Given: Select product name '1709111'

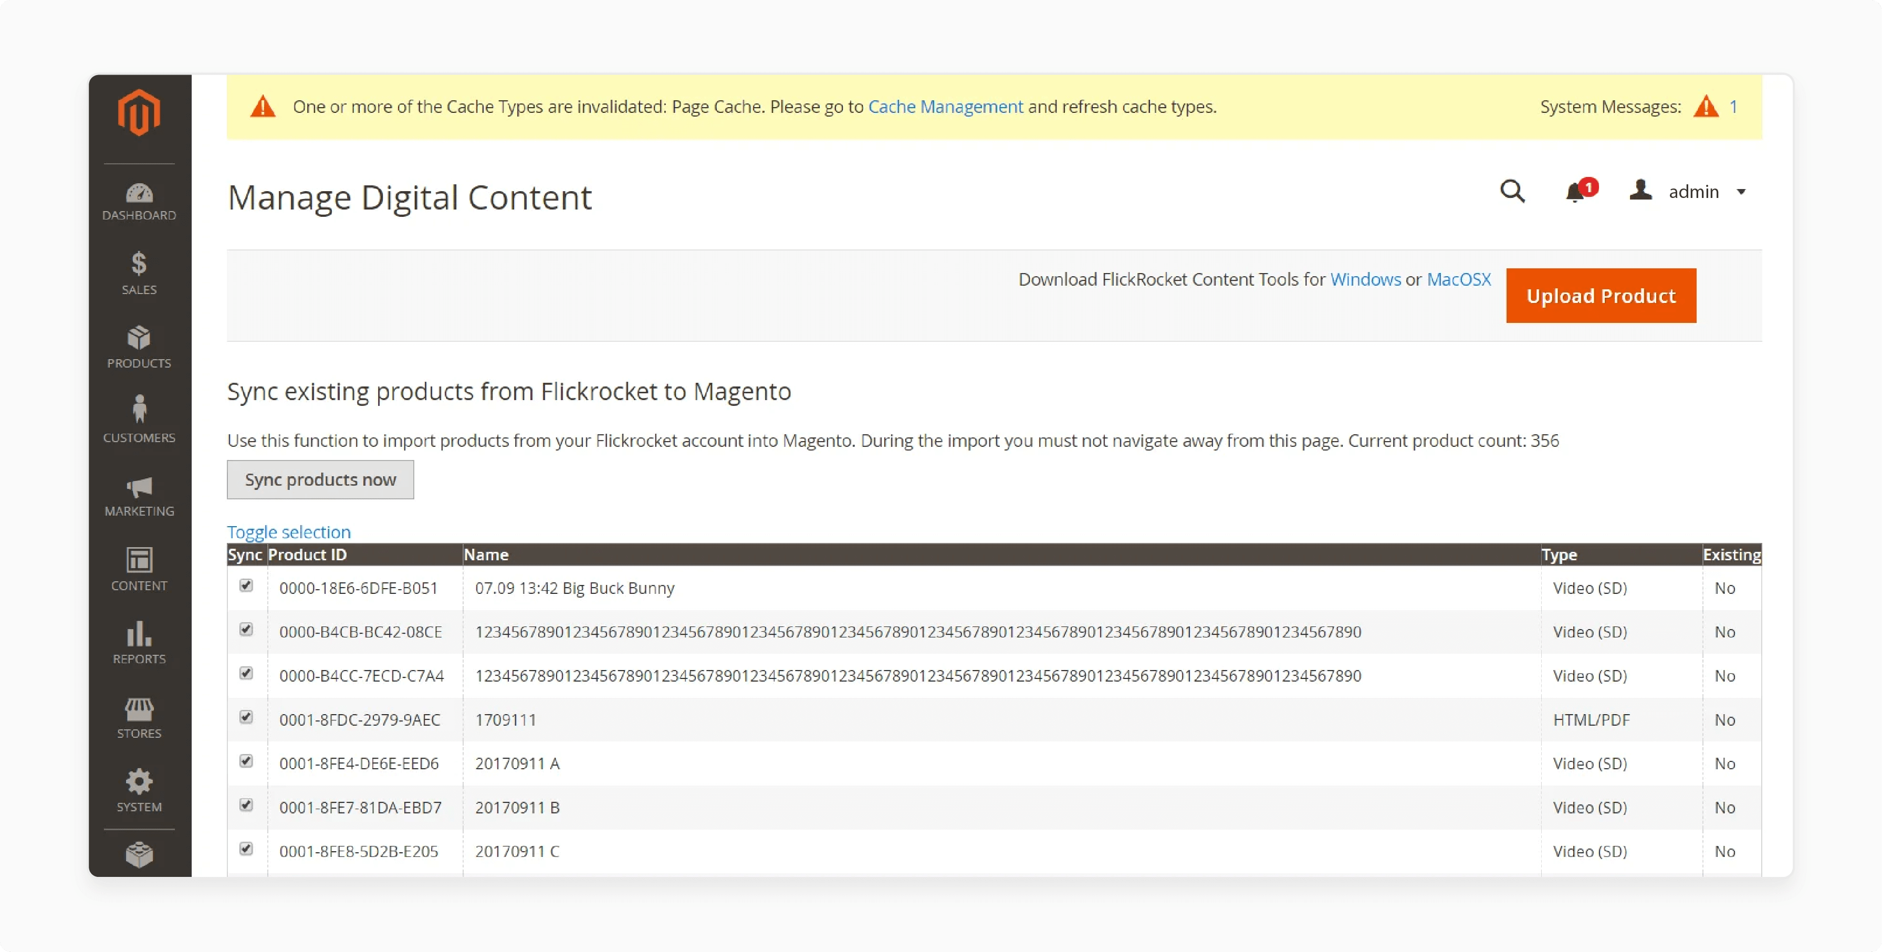Looking at the screenshot, I should coord(506,720).
